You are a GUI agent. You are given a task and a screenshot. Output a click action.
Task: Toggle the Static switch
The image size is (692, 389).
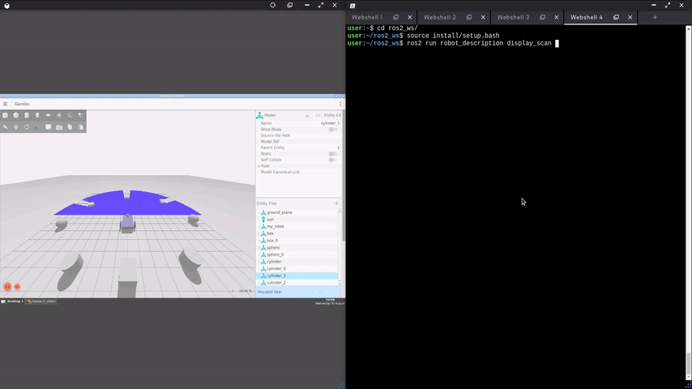333,154
